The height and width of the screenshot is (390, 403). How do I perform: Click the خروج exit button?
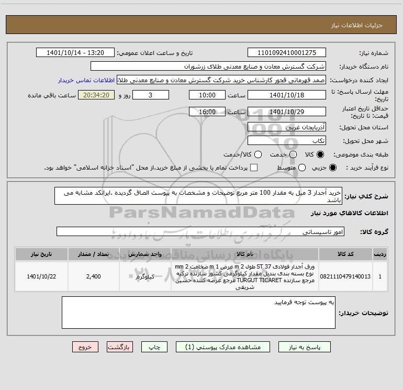(x=85, y=347)
